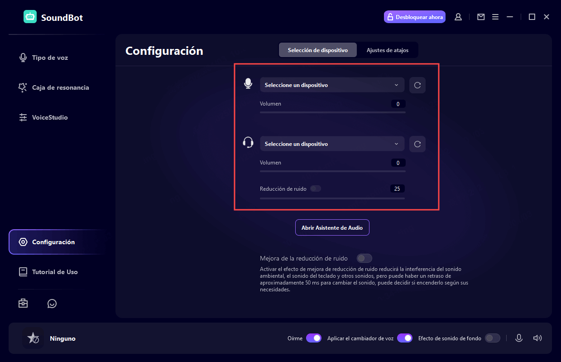This screenshot has width=561, height=362.
Task: Click the refresh icon next to headphone device
Action: pos(417,144)
